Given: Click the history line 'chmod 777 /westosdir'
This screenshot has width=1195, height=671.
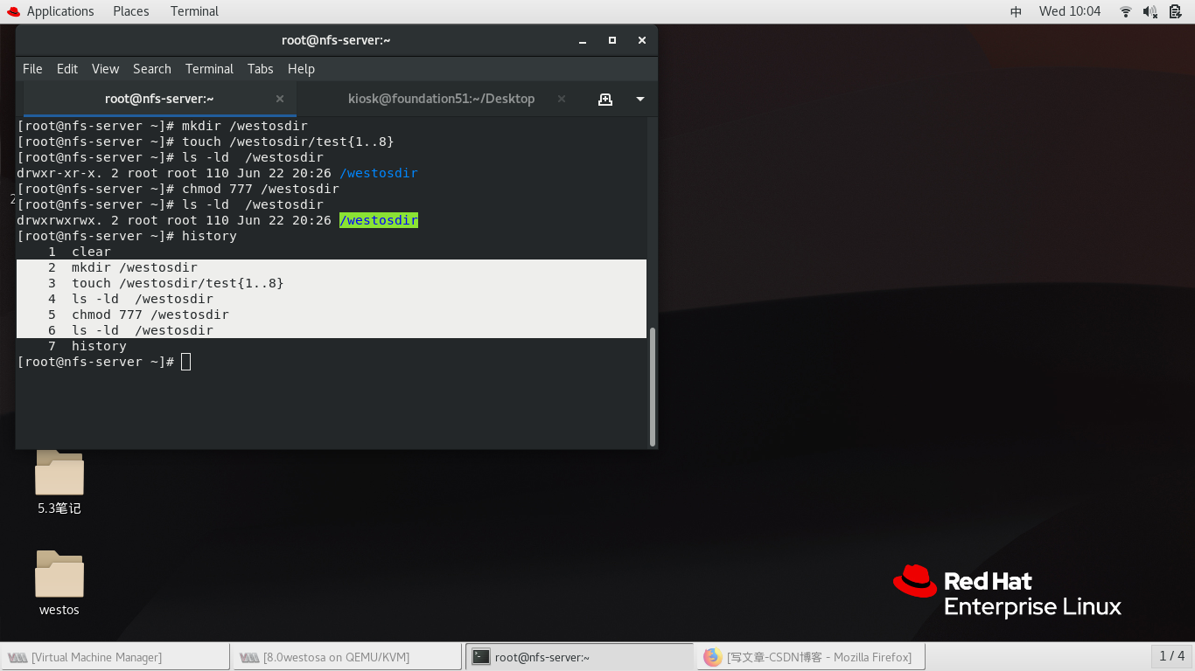Looking at the screenshot, I should (x=150, y=315).
